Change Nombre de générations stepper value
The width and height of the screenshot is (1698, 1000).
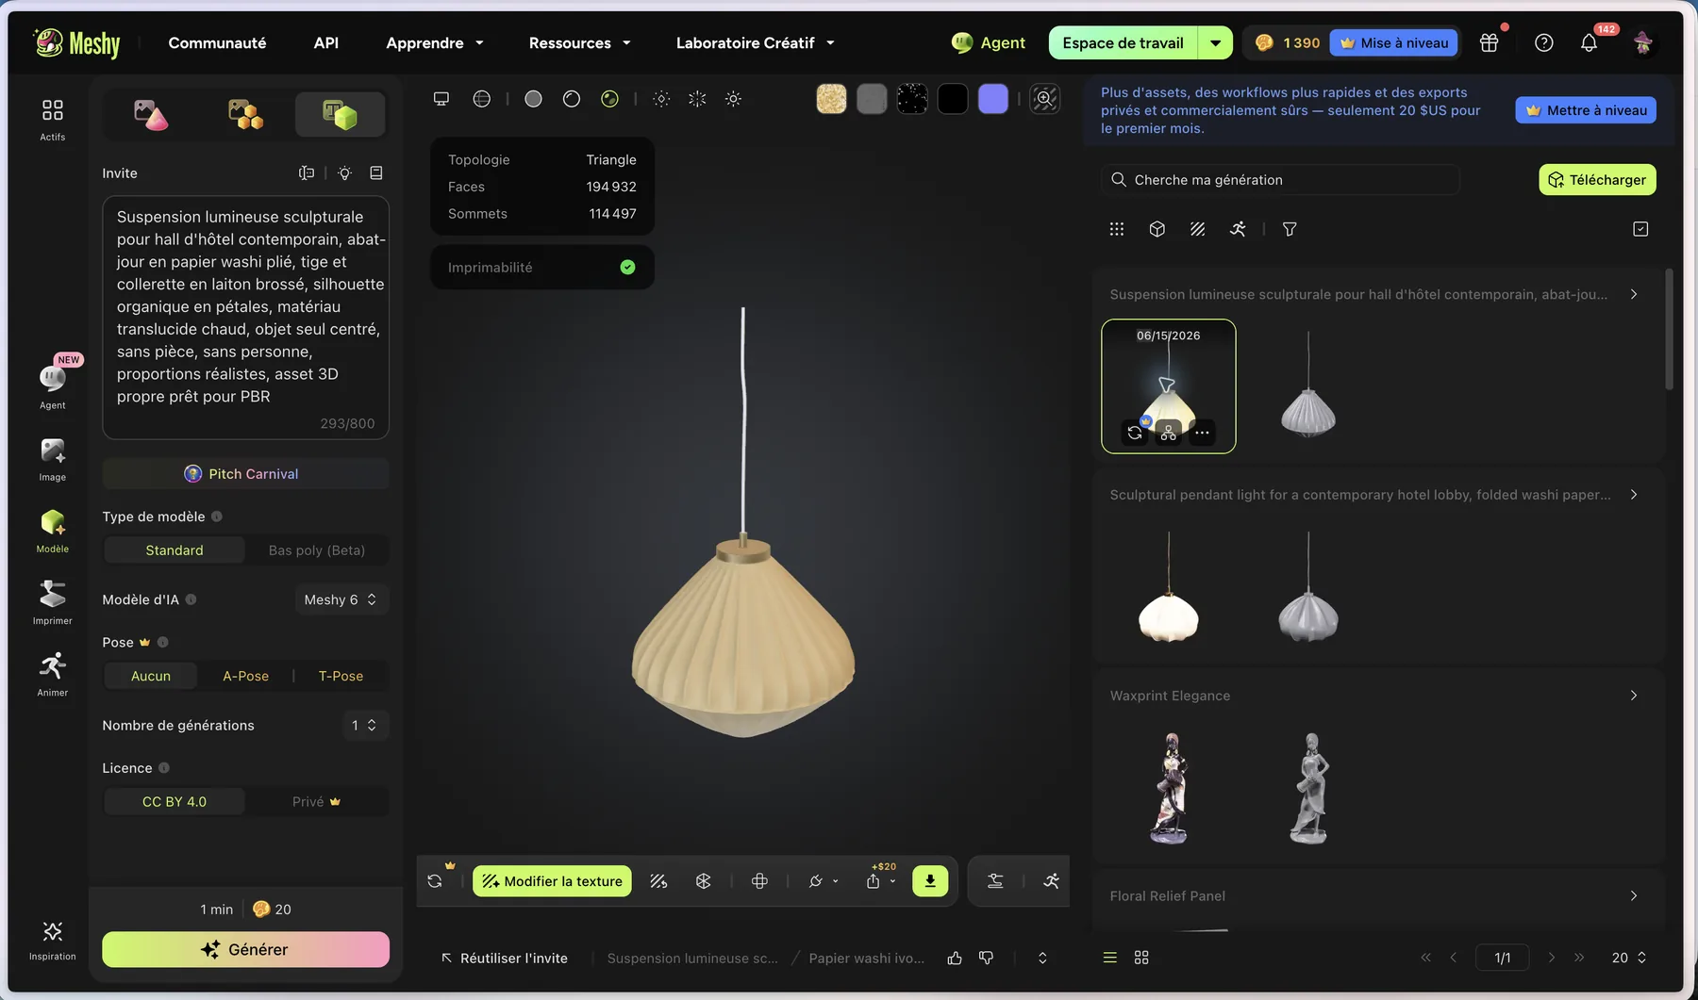363,725
